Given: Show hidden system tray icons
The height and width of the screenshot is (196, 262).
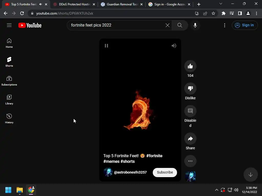Looking at the screenshot, I should pos(216,190).
